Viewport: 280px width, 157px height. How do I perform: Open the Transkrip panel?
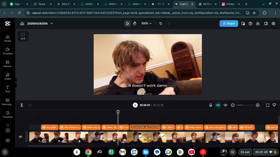[x=8, y=114]
